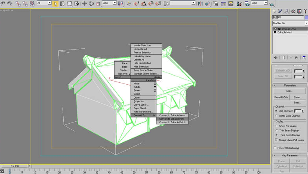Choose Convert to Editable Poly

(x=172, y=119)
